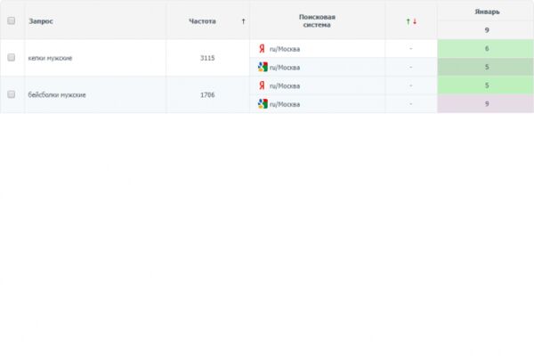Check the 'кепки мужские' row checkbox
The height and width of the screenshot is (356, 534).
pos(12,57)
